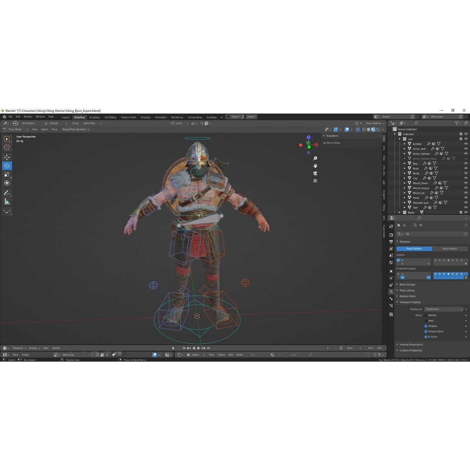Open Pose Options in viewport header

[375, 123]
